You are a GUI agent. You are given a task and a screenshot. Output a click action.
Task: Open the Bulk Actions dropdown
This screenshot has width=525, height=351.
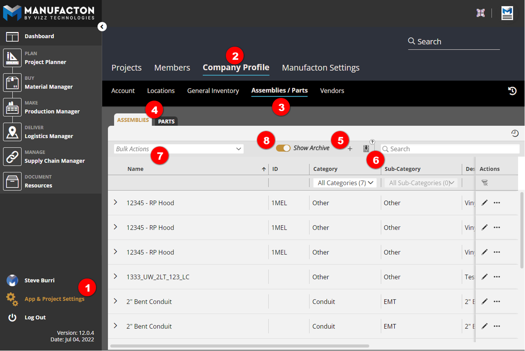178,149
